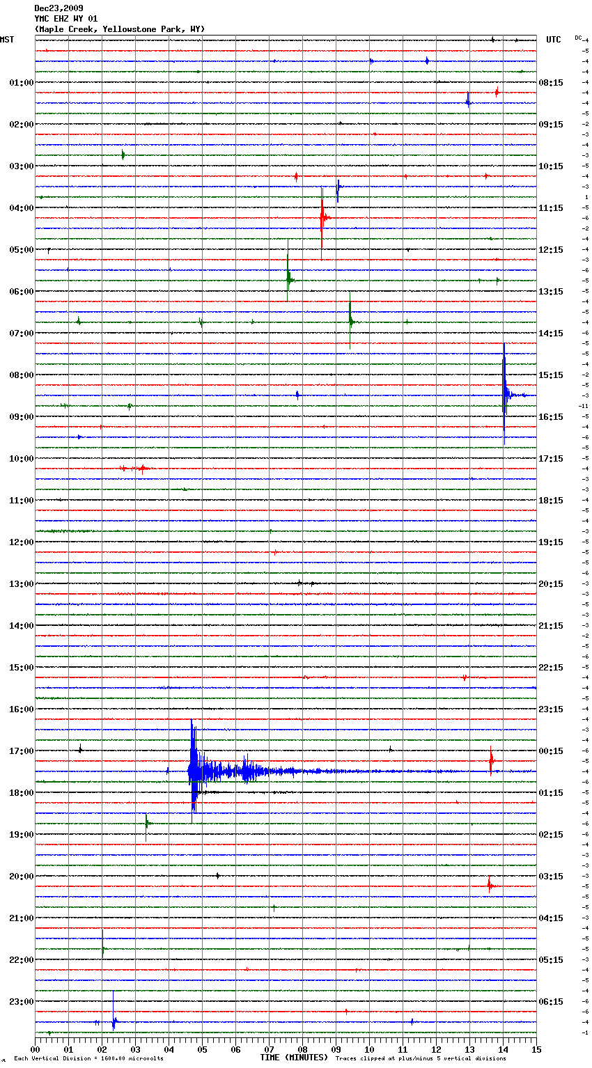Click the 05 minute axis tick label
The image size is (592, 1068).
(x=202, y=1049)
